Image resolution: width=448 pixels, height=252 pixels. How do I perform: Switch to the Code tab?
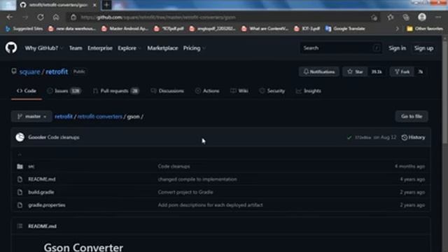click(x=27, y=91)
